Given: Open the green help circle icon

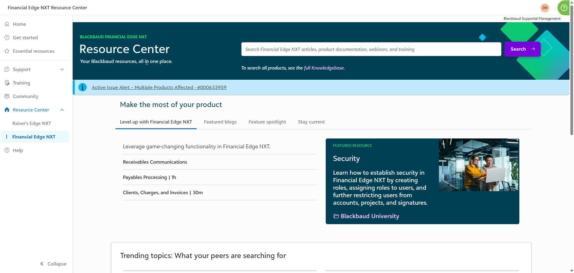Looking at the screenshot, I should (564, 8).
